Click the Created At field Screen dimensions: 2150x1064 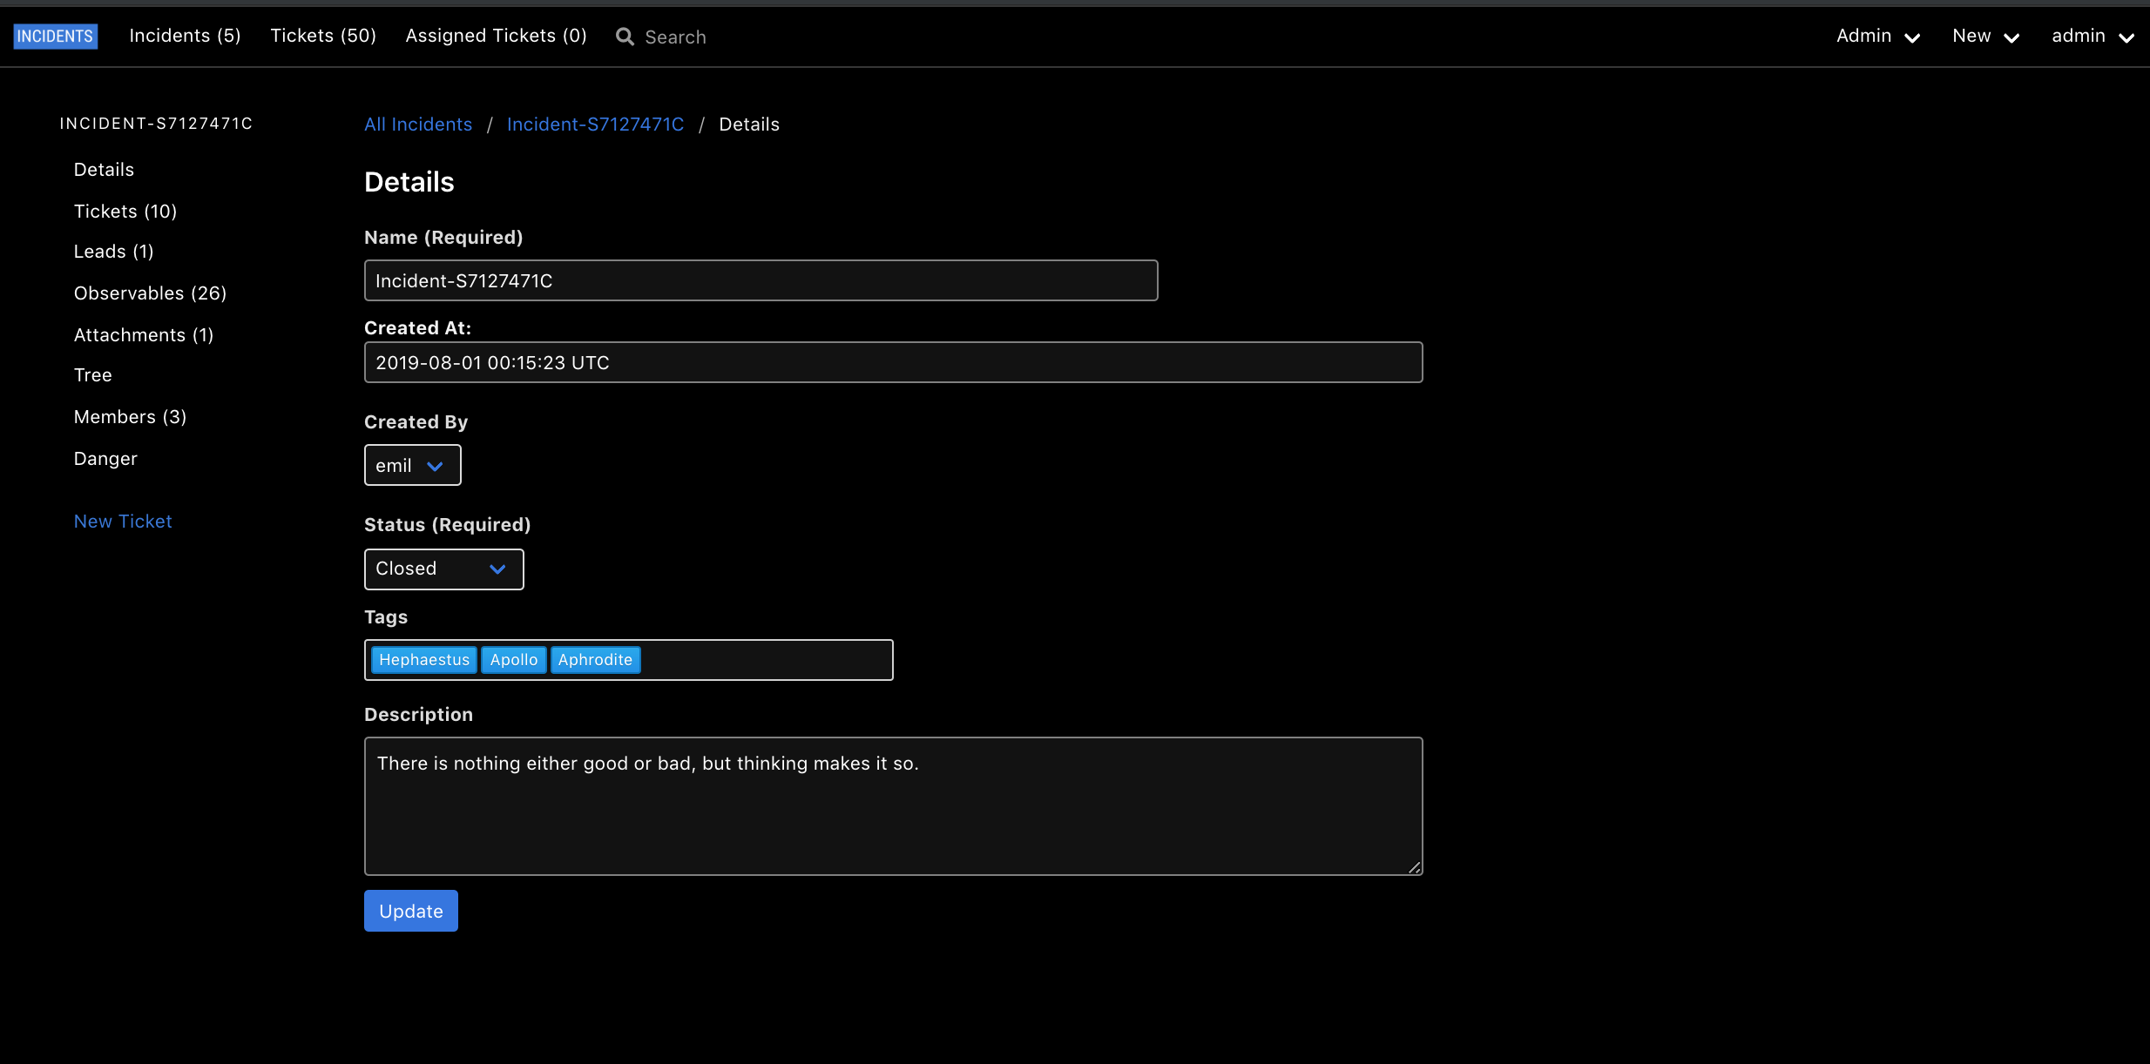893,362
